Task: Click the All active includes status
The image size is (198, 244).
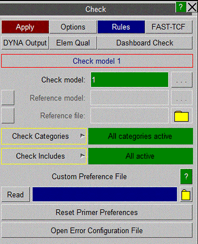Action: [x=140, y=156]
